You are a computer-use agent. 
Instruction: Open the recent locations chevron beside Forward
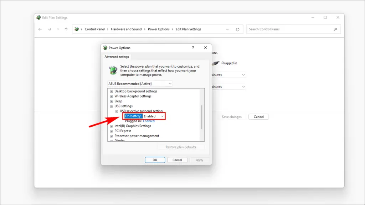58,29
